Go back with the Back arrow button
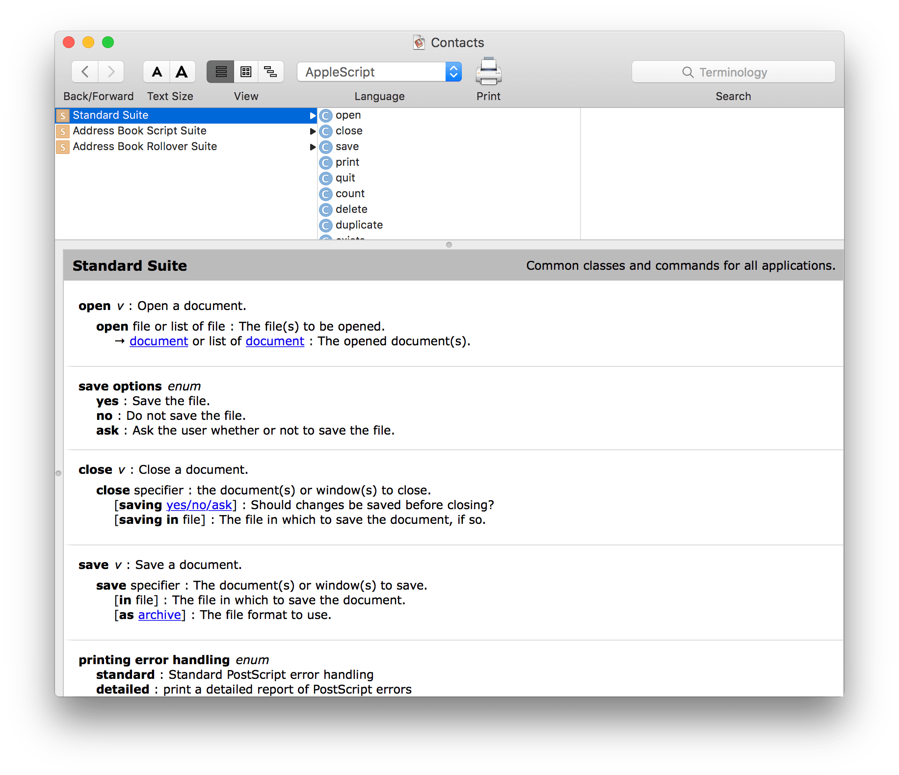The height and width of the screenshot is (775, 899). [85, 72]
